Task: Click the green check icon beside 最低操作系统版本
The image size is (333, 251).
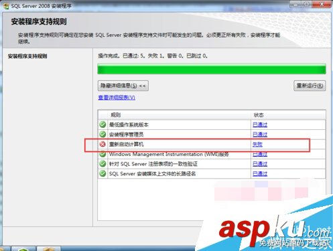Action: [103, 124]
